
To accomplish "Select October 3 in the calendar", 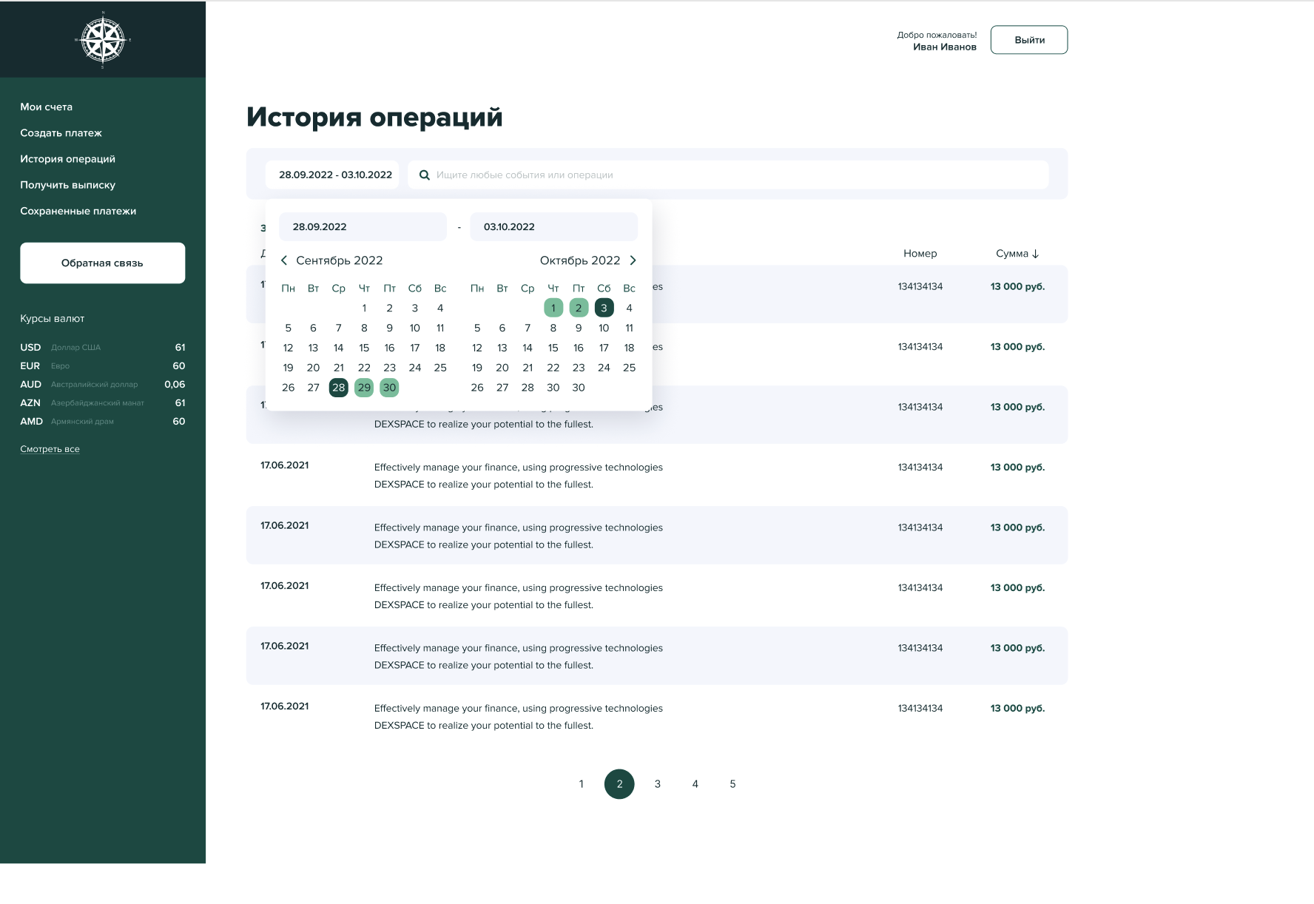I will click(x=604, y=308).
